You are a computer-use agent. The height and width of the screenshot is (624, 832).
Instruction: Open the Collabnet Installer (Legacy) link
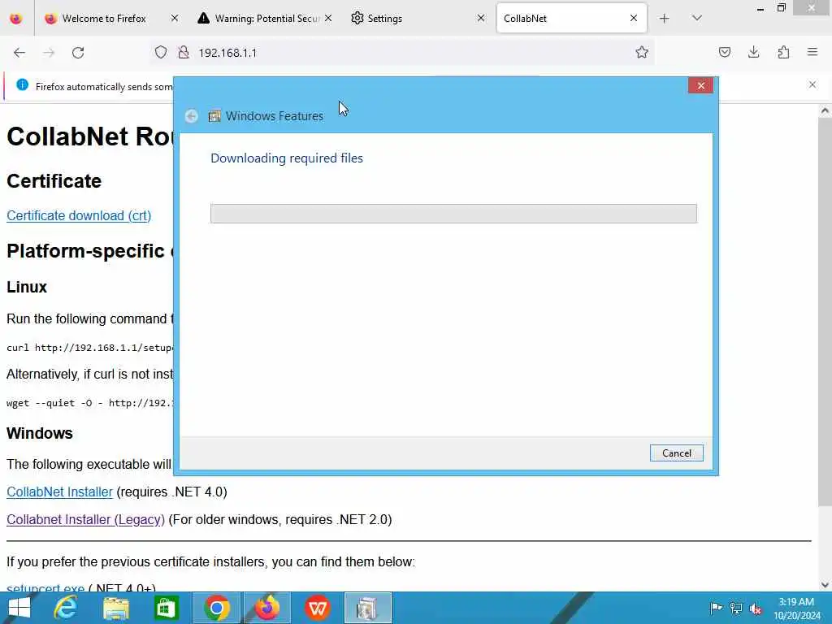[85, 519]
